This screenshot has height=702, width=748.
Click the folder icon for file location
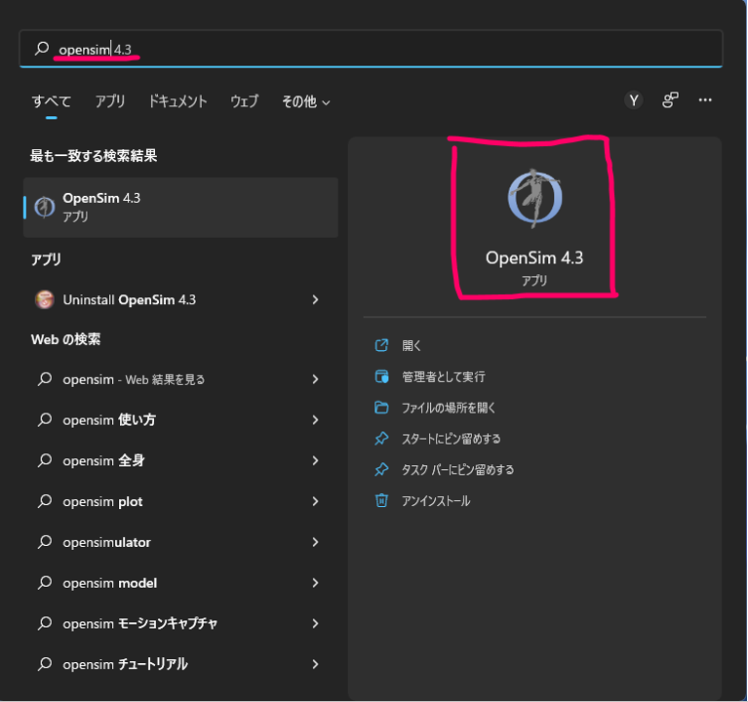pos(381,408)
